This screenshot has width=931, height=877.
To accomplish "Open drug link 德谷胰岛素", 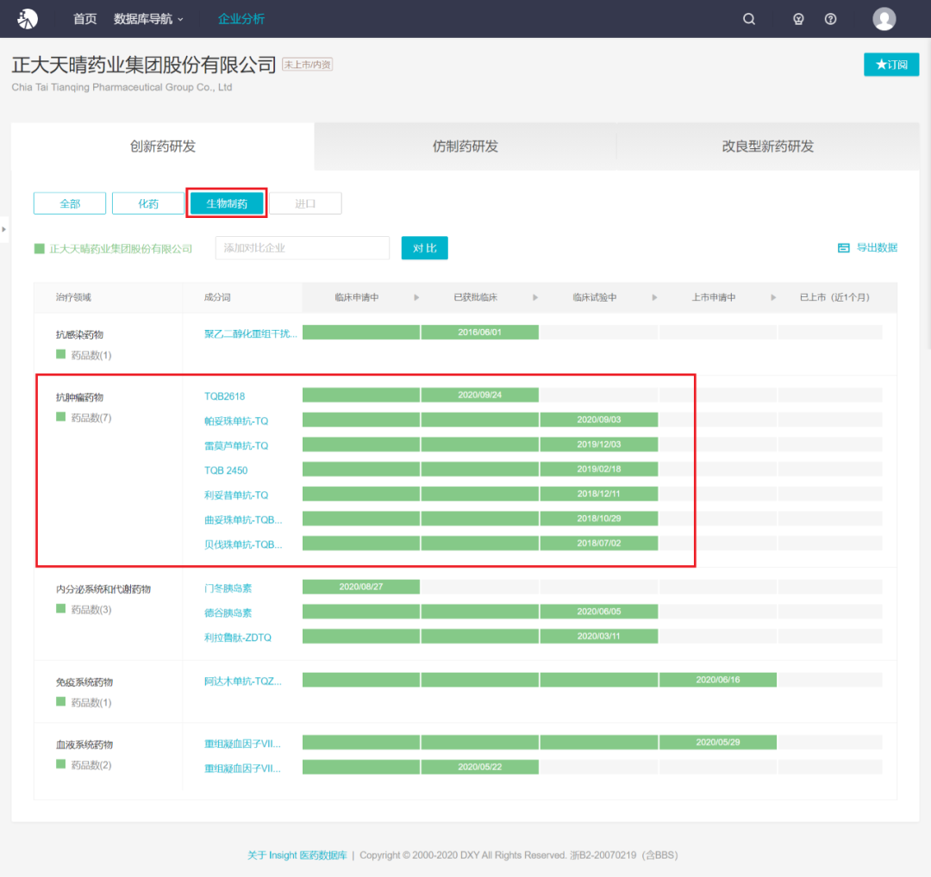I will click(228, 613).
